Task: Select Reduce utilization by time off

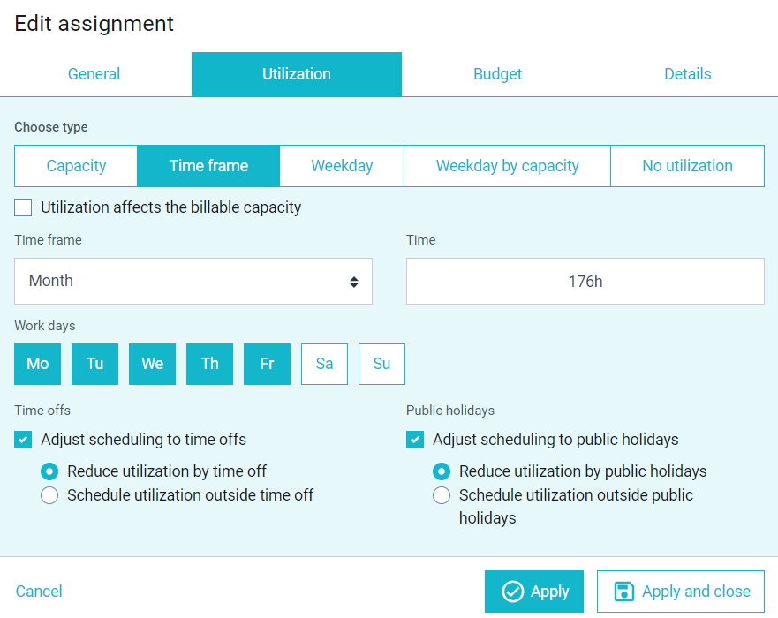Action: (x=49, y=471)
